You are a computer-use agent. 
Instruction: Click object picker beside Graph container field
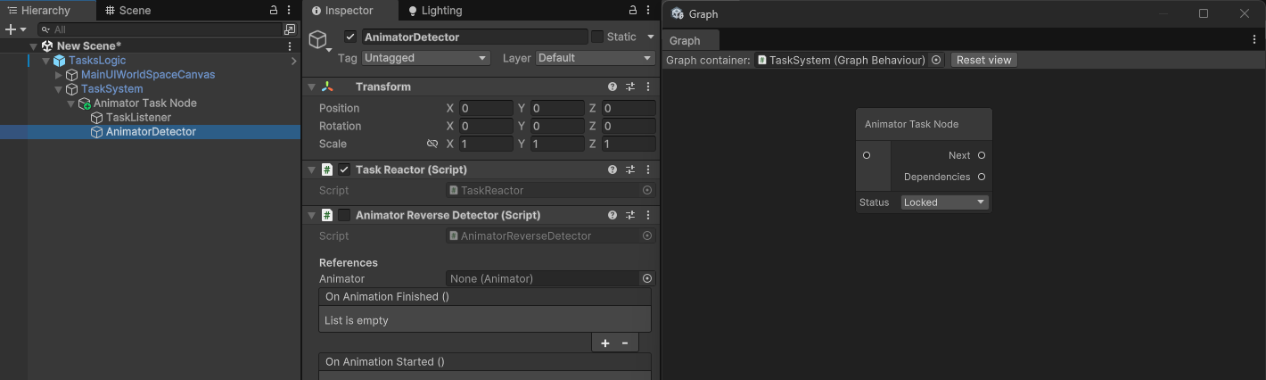936,60
